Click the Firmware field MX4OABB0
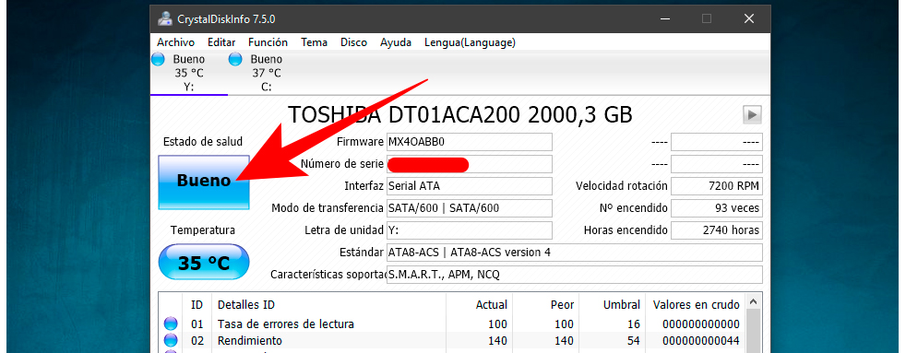The width and height of the screenshot is (906, 353). point(470,142)
